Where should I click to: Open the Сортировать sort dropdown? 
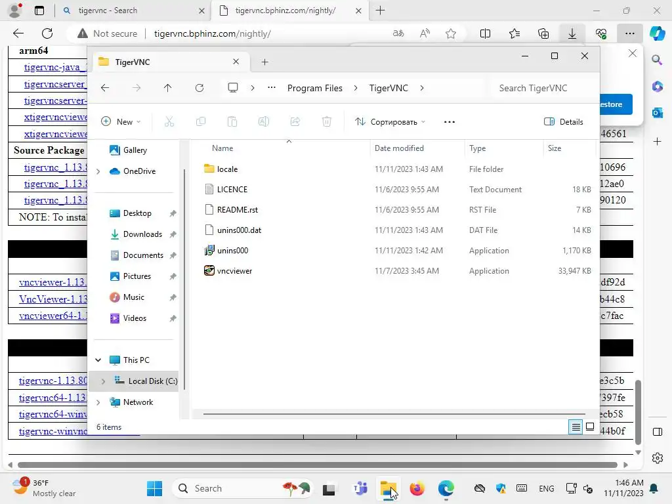[390, 121]
